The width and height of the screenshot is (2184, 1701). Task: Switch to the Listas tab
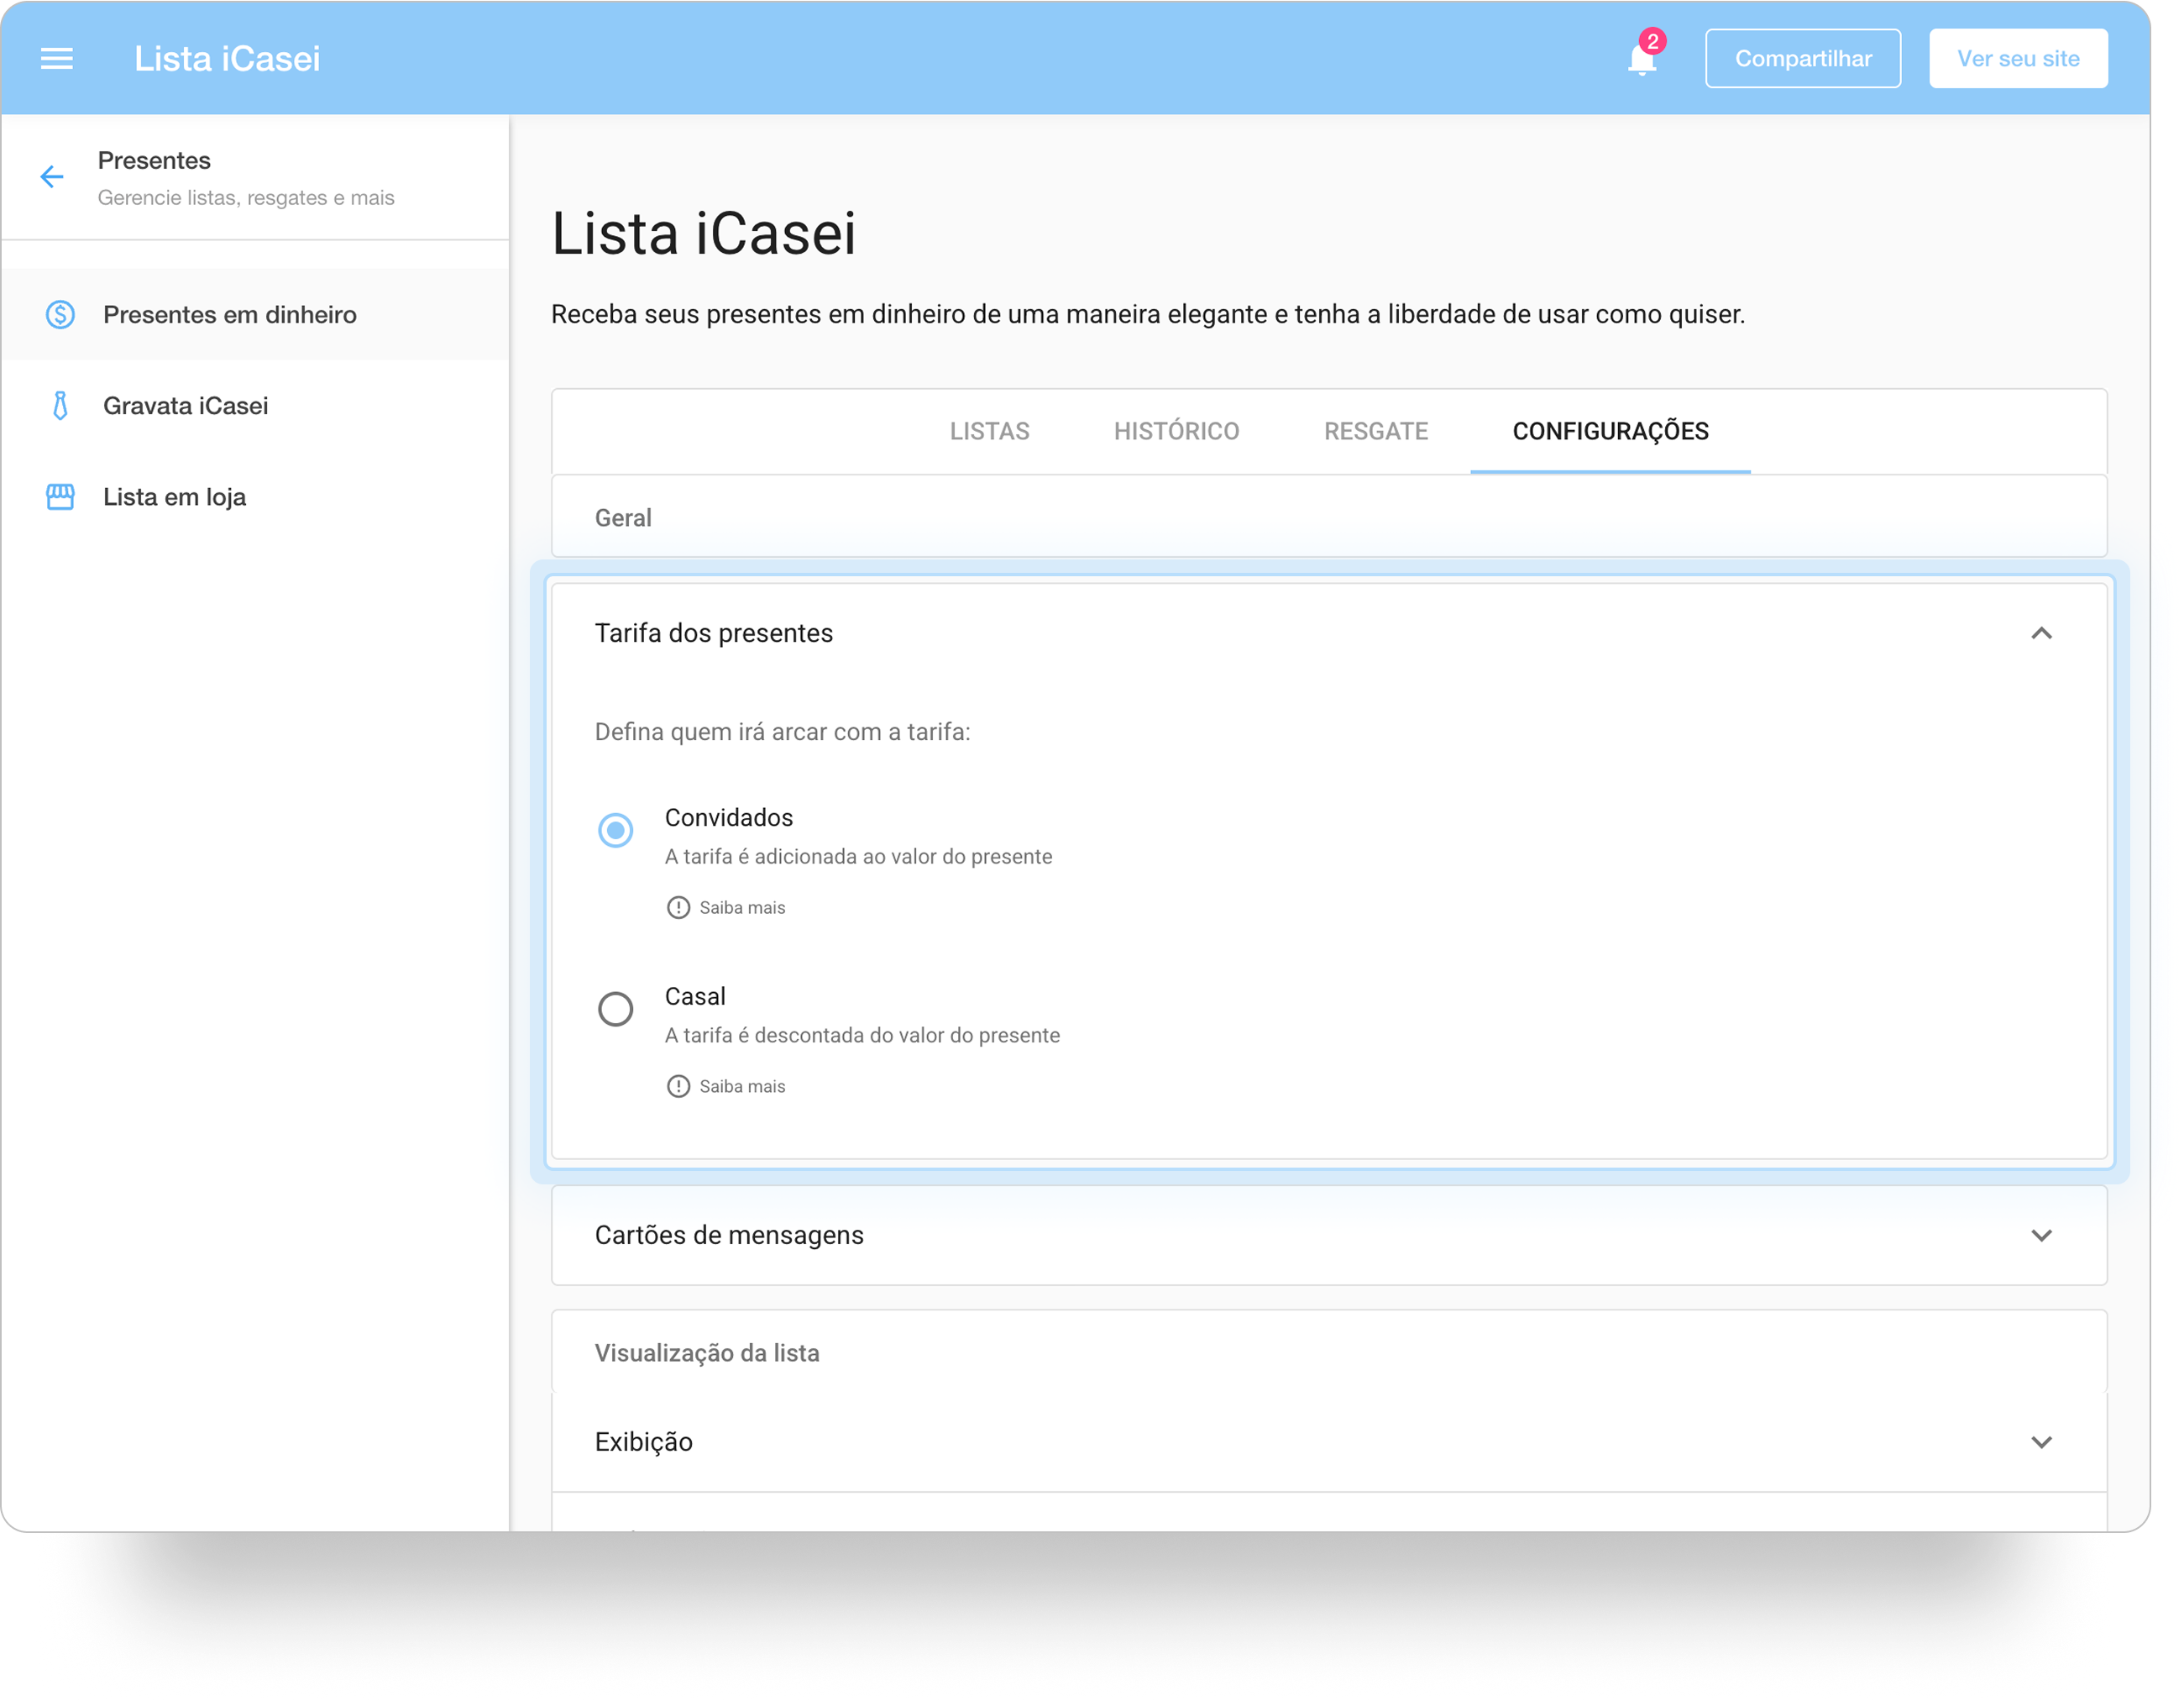[x=989, y=431]
